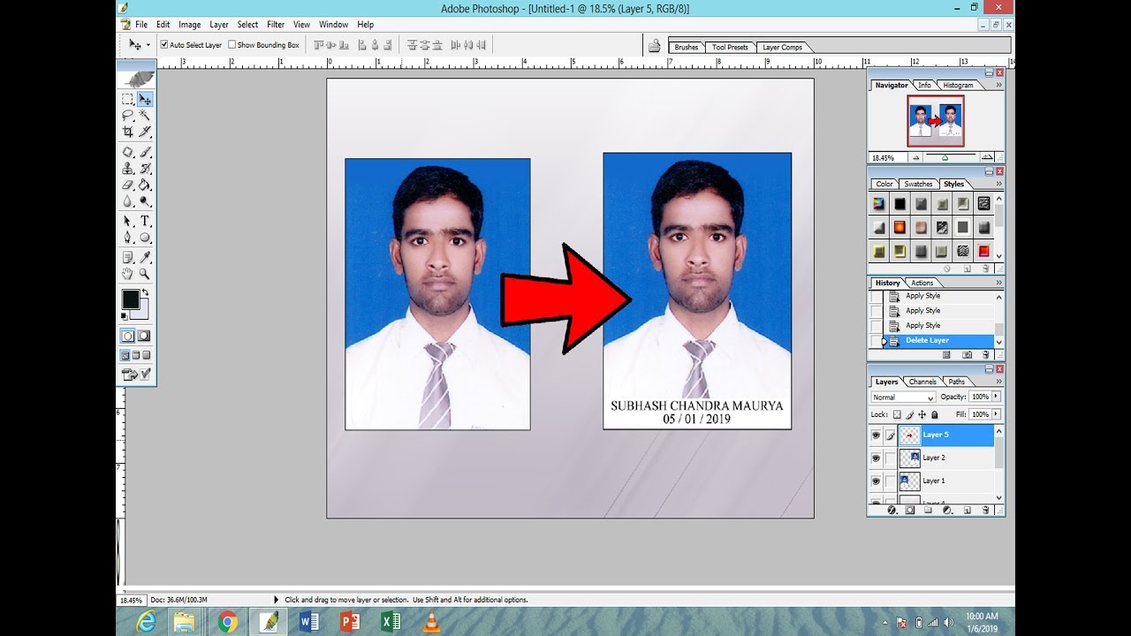Select the Eraser tool
Screen dimensions: 1131x636
coord(128,185)
